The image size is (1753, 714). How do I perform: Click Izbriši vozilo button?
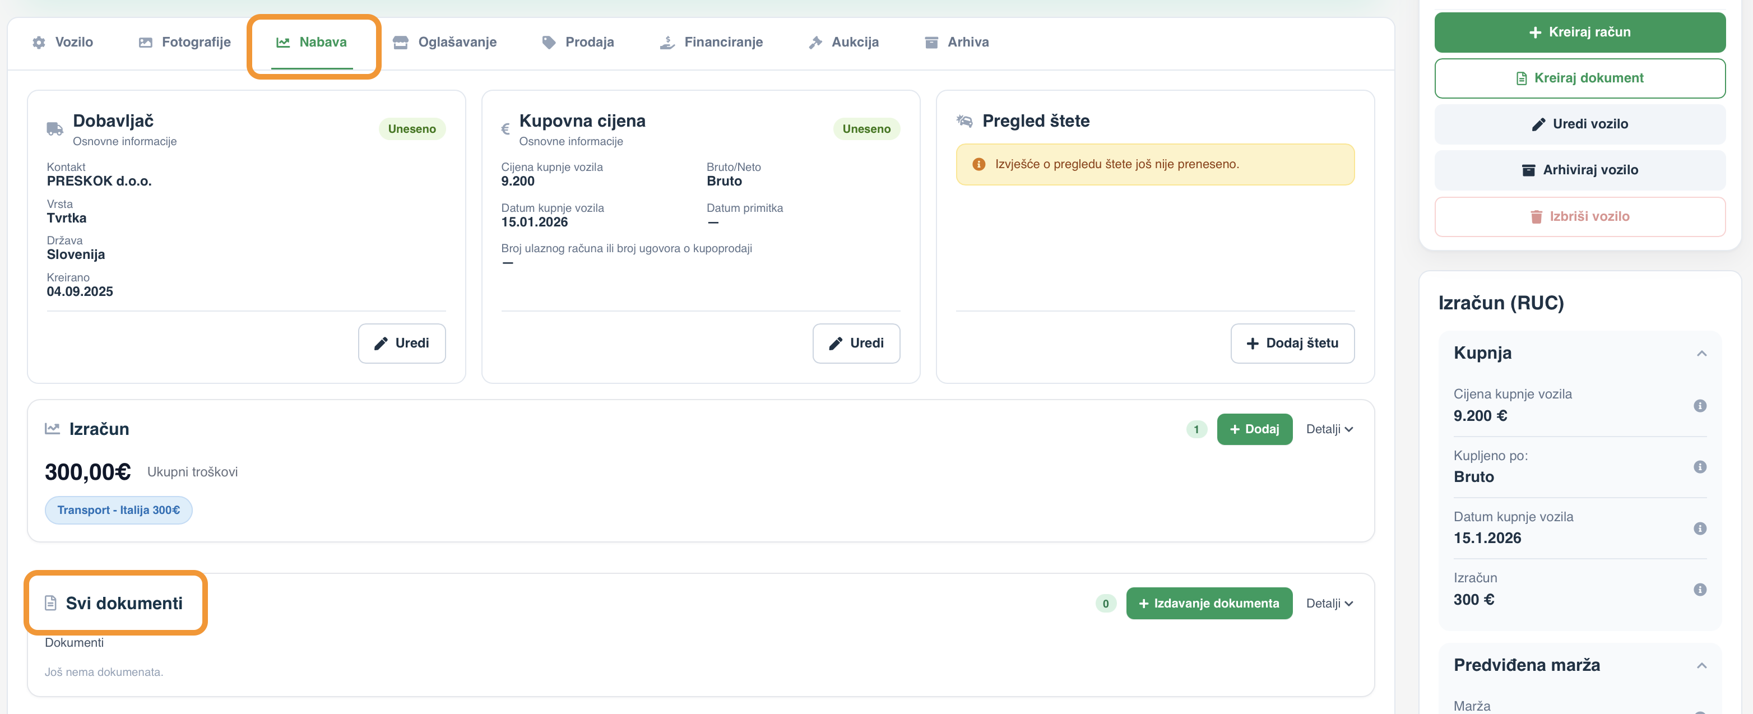(1579, 216)
